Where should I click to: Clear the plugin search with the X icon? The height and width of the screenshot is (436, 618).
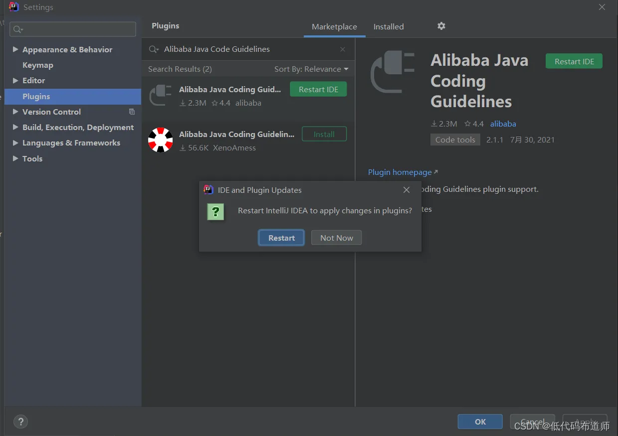343,49
